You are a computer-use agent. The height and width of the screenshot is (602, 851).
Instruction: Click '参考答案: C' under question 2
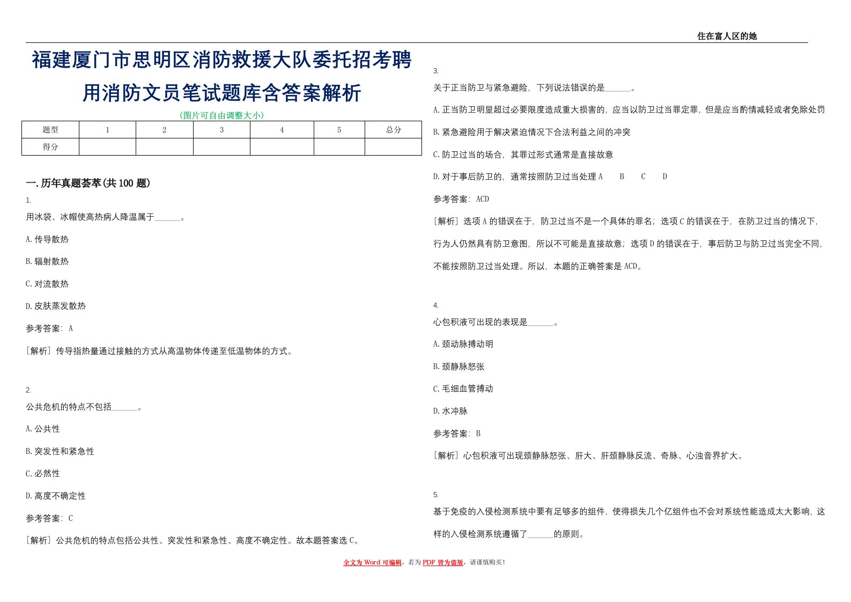click(x=49, y=518)
